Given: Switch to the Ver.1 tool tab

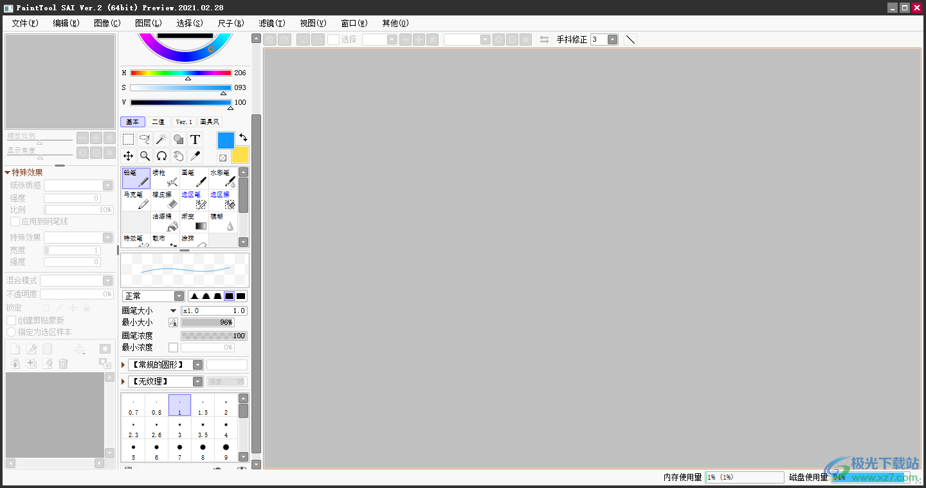Looking at the screenshot, I should [x=185, y=122].
